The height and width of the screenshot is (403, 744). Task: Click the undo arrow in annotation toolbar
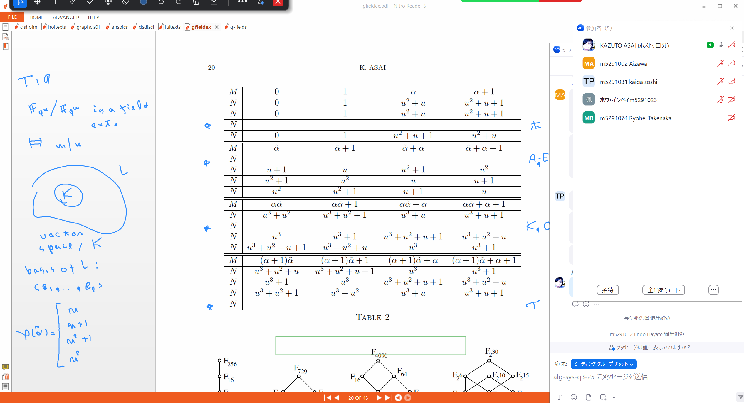[x=161, y=2]
